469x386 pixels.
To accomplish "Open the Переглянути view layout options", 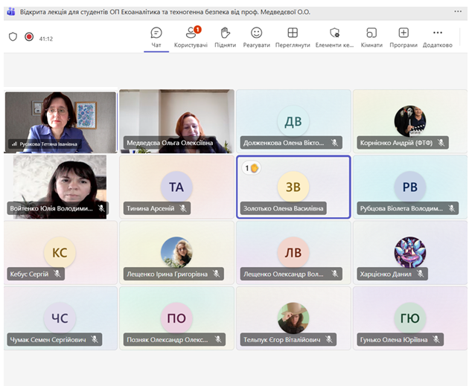I will coord(293,37).
